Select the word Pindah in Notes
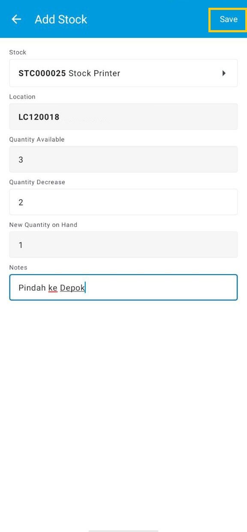Viewport: 247px width, 532px height. [x=32, y=287]
